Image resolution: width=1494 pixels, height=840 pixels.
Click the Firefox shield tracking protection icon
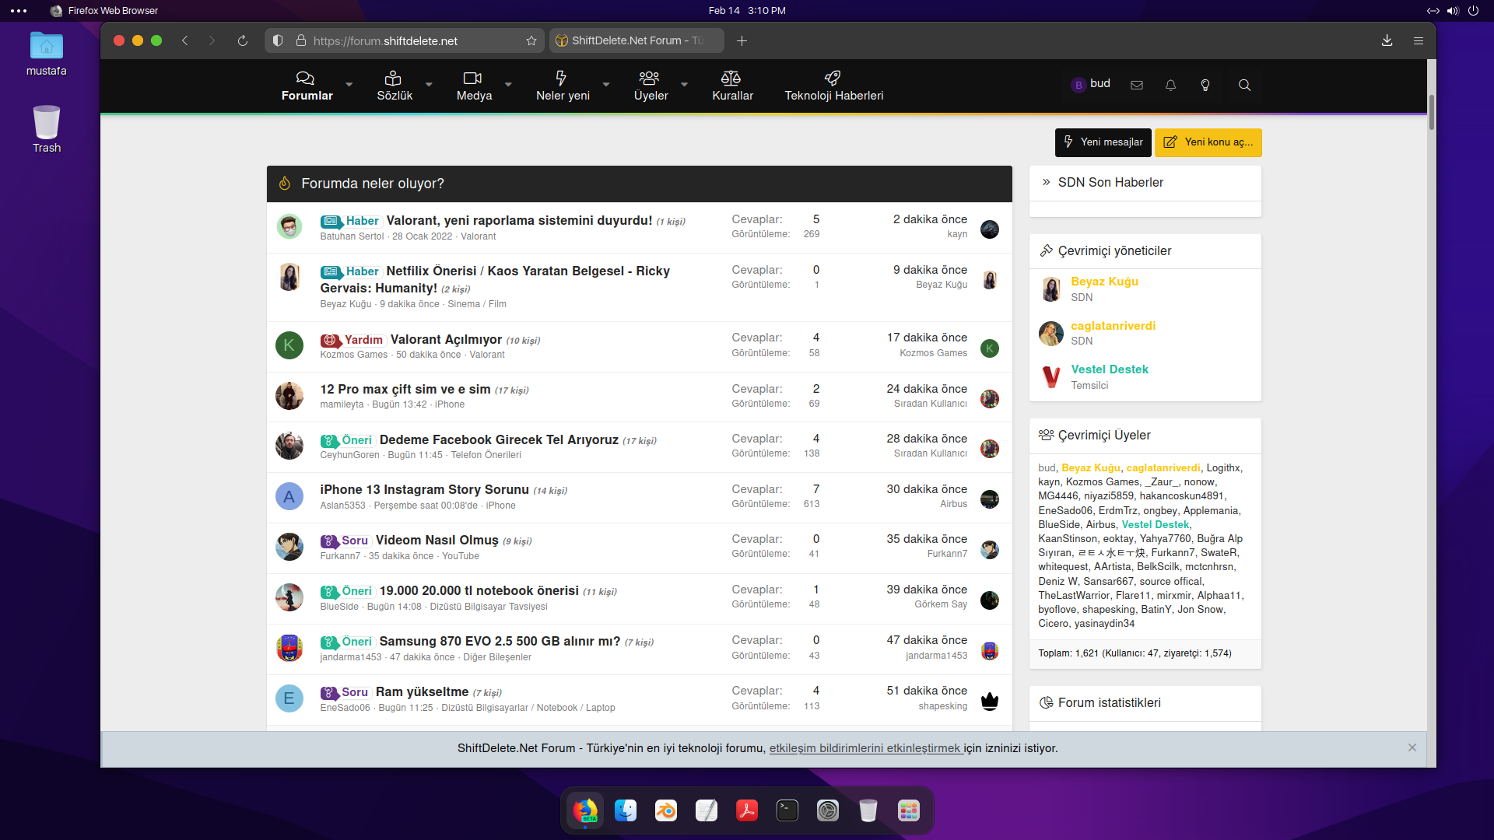pos(278,40)
